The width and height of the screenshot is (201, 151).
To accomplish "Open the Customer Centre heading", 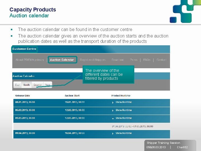I will pyautogui.click(x=24, y=49).
